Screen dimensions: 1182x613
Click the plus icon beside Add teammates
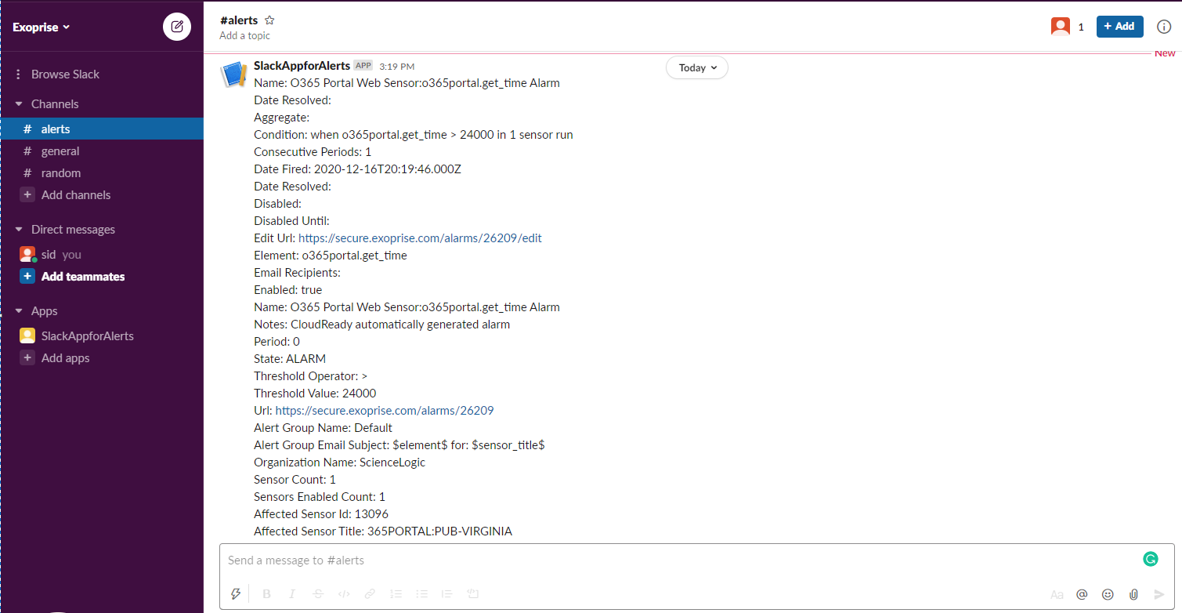tap(27, 277)
